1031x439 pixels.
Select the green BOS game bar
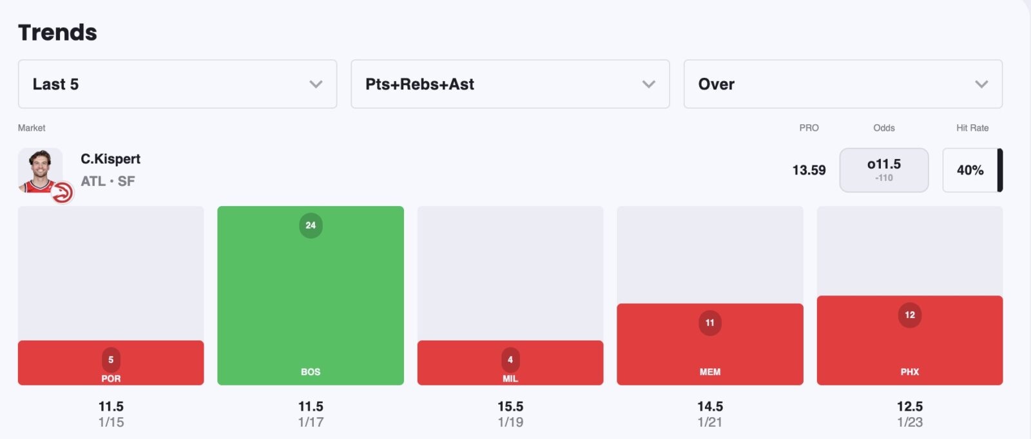(311, 296)
